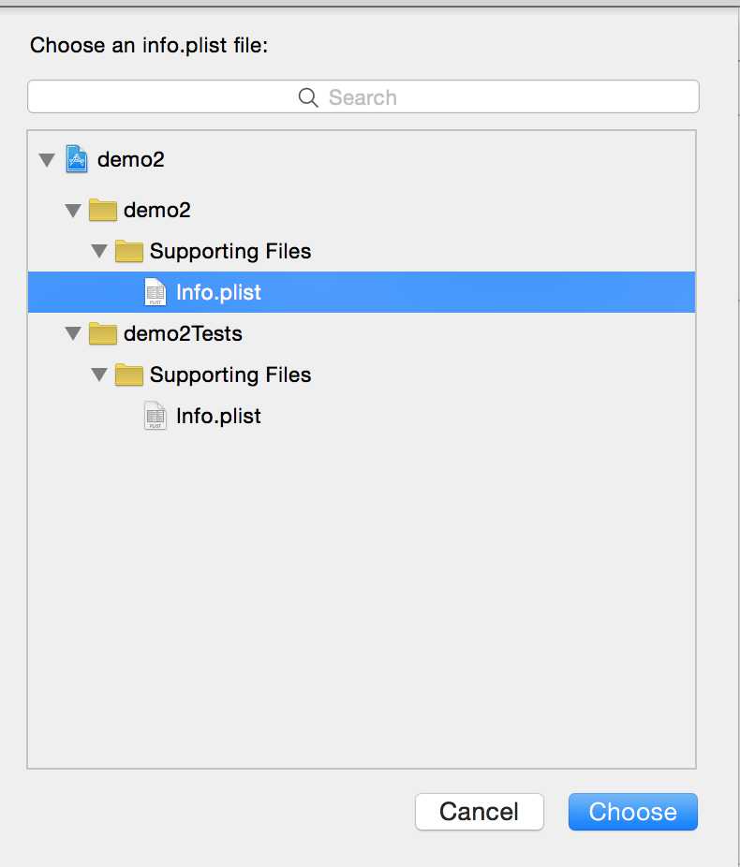Click the highlighted Info.plist file icon

pyautogui.click(x=155, y=292)
